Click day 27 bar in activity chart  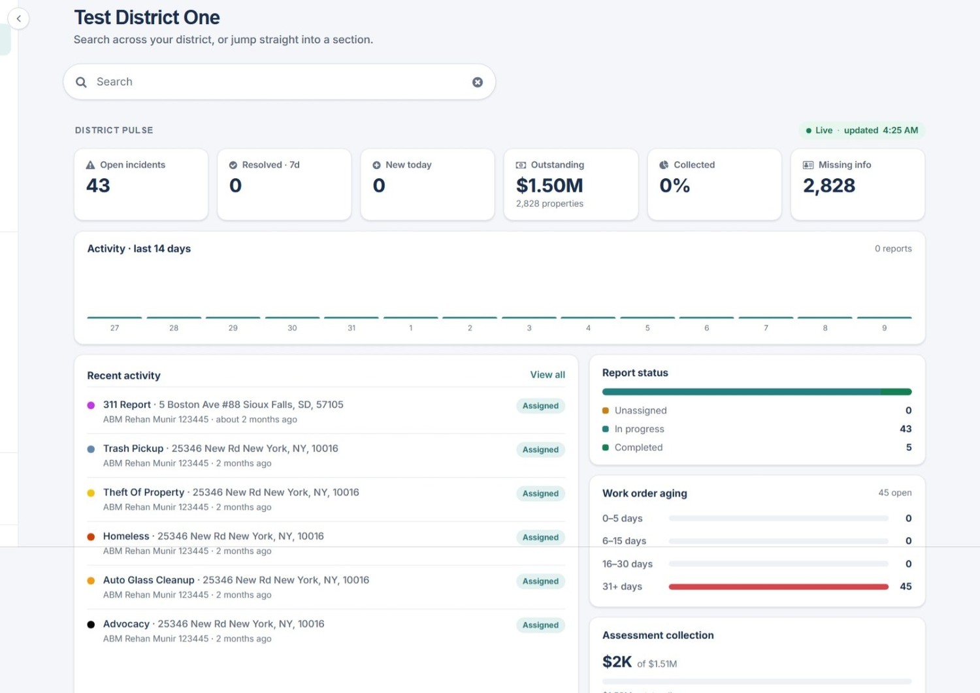[x=114, y=317]
